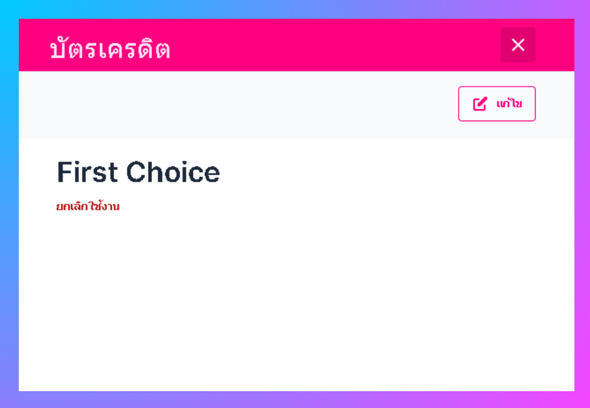
Task: Edit the First Choice card details
Action: pos(496,104)
